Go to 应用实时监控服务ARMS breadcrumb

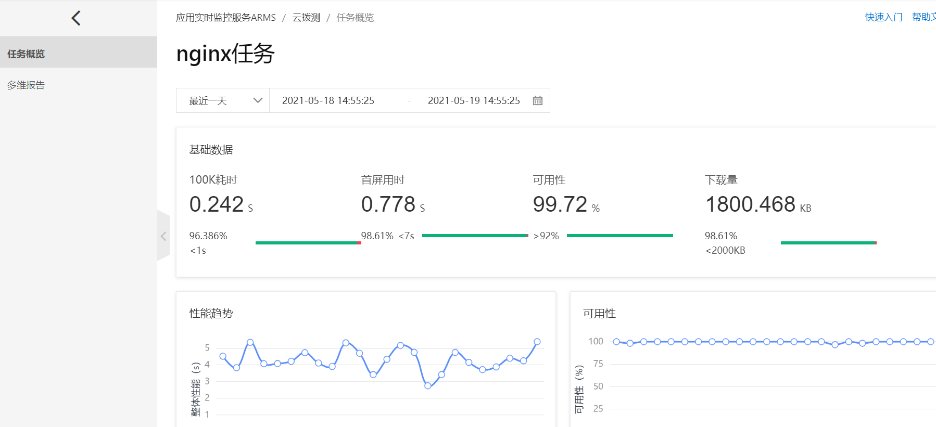click(226, 18)
